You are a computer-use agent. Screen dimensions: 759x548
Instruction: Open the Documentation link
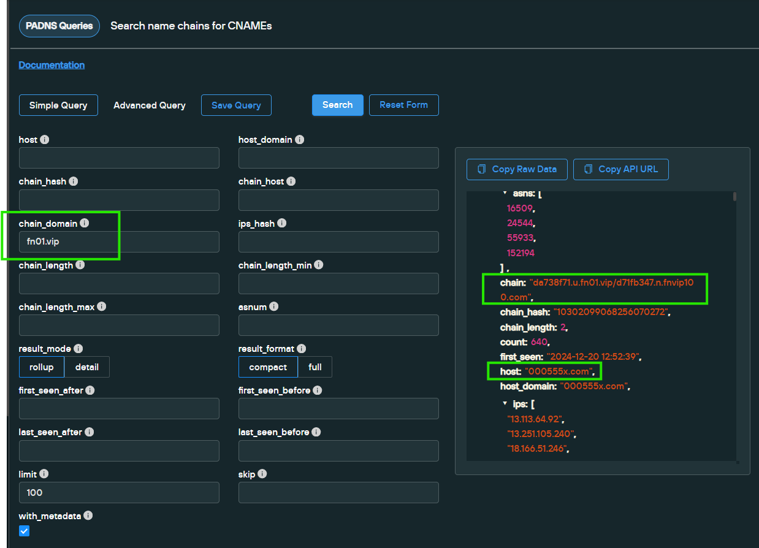[51, 65]
